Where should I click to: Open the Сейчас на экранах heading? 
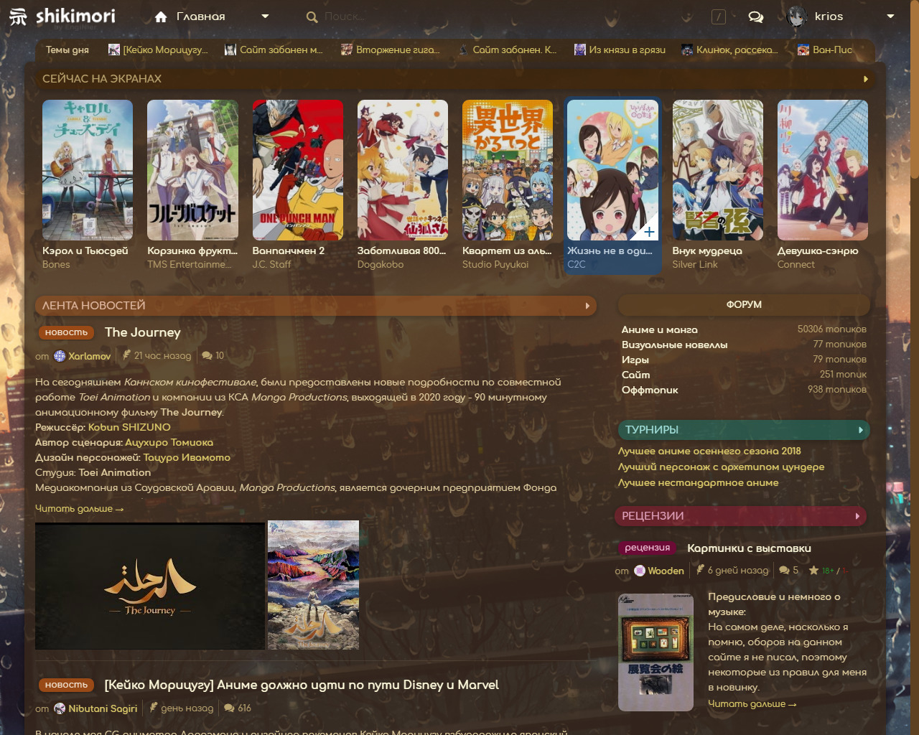[x=102, y=79]
